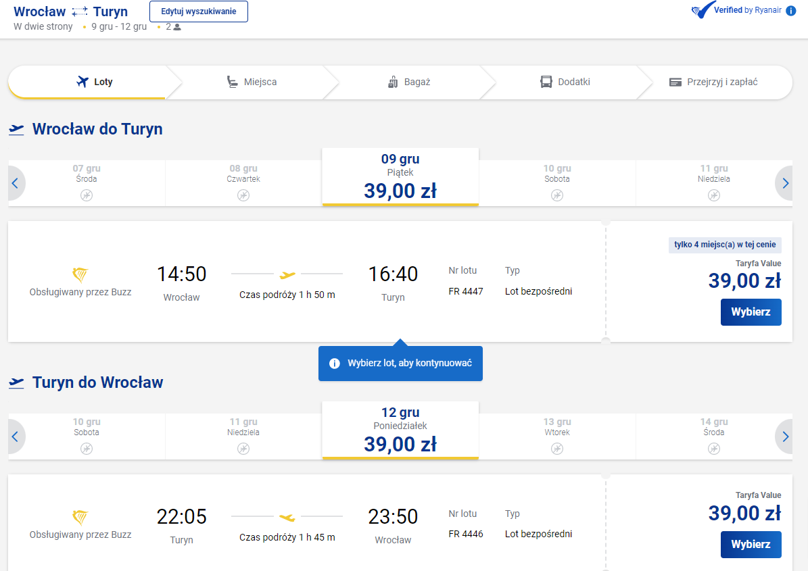Show later outbound dates with right chevron
This screenshot has width=808, height=571.
[x=785, y=183]
